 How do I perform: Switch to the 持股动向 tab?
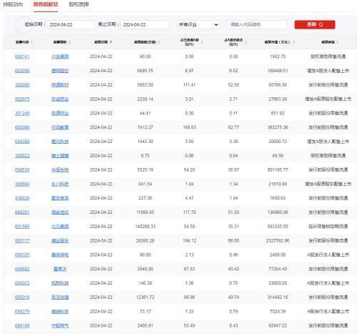pos(13,4)
